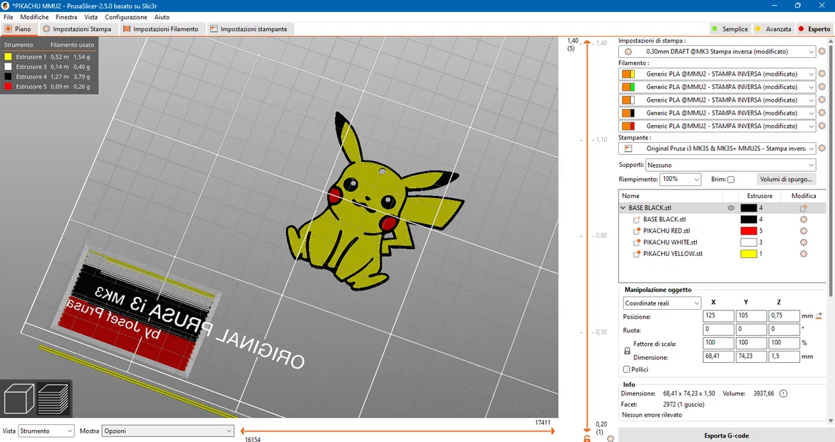Open settings gear for PIKACHU WHITE.stl
The width and height of the screenshot is (835, 442).
[803, 243]
